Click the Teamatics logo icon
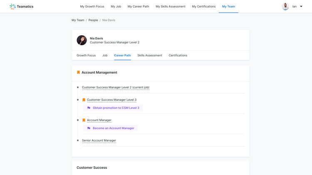Screen dimensions: 312x175 tap(12, 6)
